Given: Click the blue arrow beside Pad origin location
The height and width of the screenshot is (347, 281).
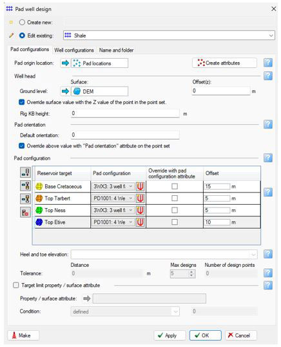Looking at the screenshot, I should tap(65, 63).
